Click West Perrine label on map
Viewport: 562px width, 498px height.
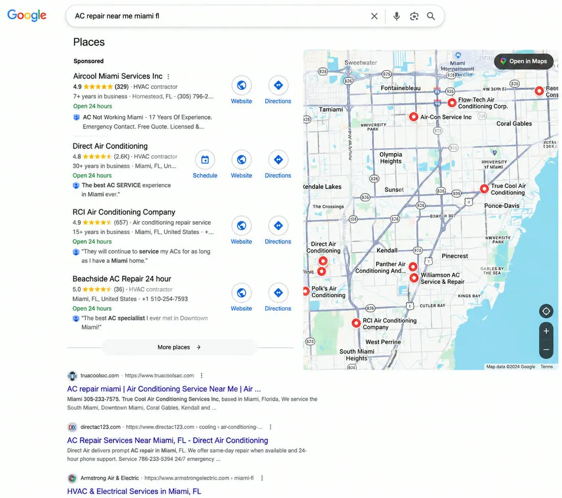383,342
